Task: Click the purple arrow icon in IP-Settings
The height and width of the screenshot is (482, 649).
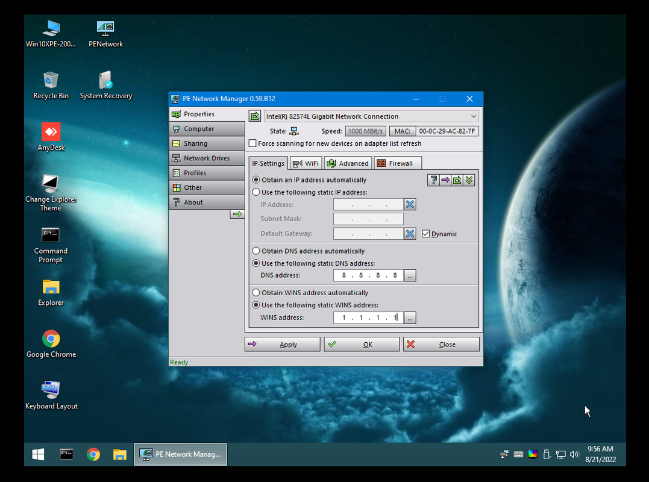Action: tap(445, 180)
